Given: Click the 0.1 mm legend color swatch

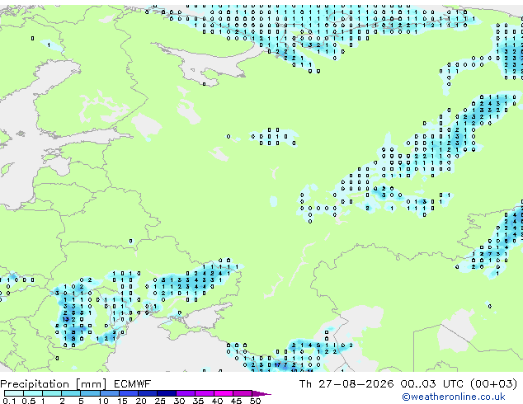Looking at the screenshot, I should [x=14, y=393].
